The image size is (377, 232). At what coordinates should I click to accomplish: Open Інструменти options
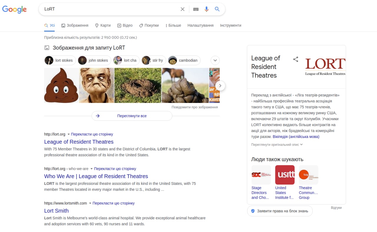click(231, 25)
